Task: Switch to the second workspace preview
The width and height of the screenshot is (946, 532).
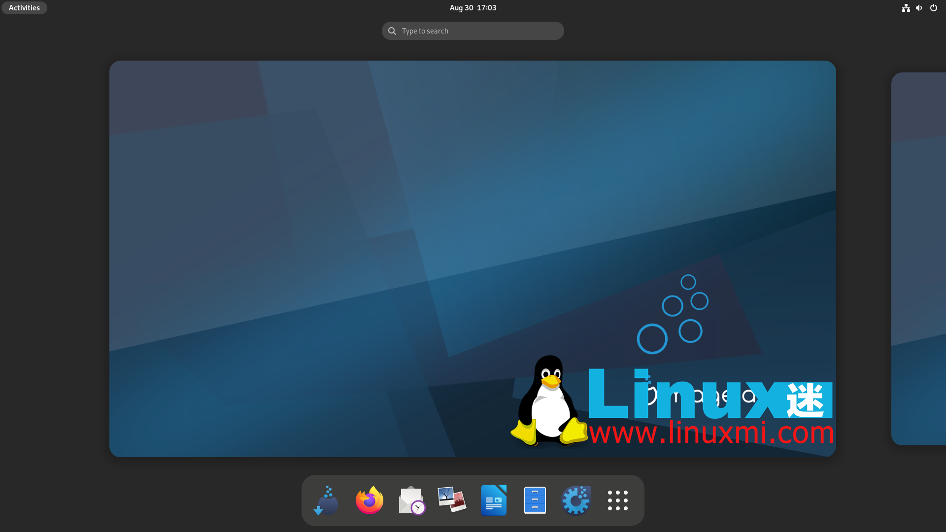Action: click(x=918, y=259)
